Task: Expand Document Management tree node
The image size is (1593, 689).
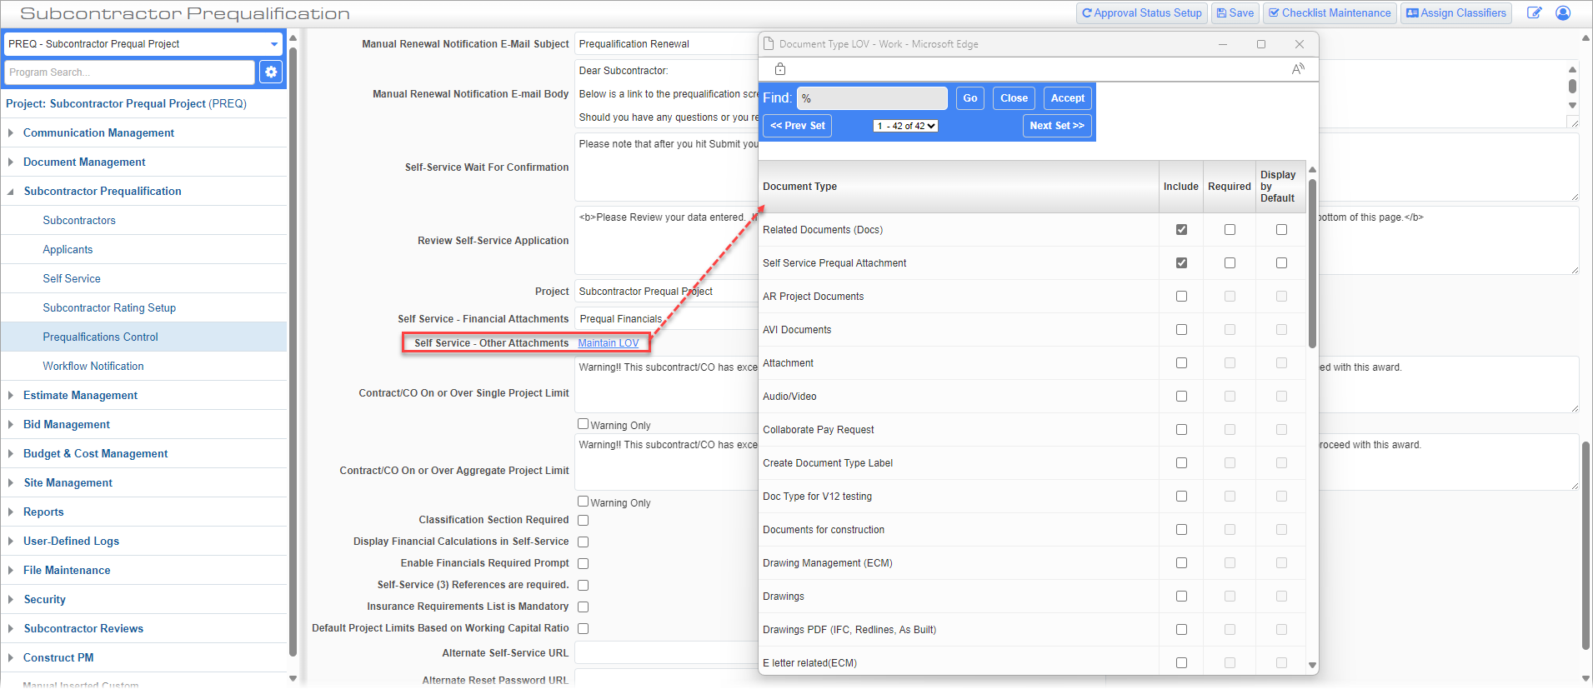Action: (10, 162)
